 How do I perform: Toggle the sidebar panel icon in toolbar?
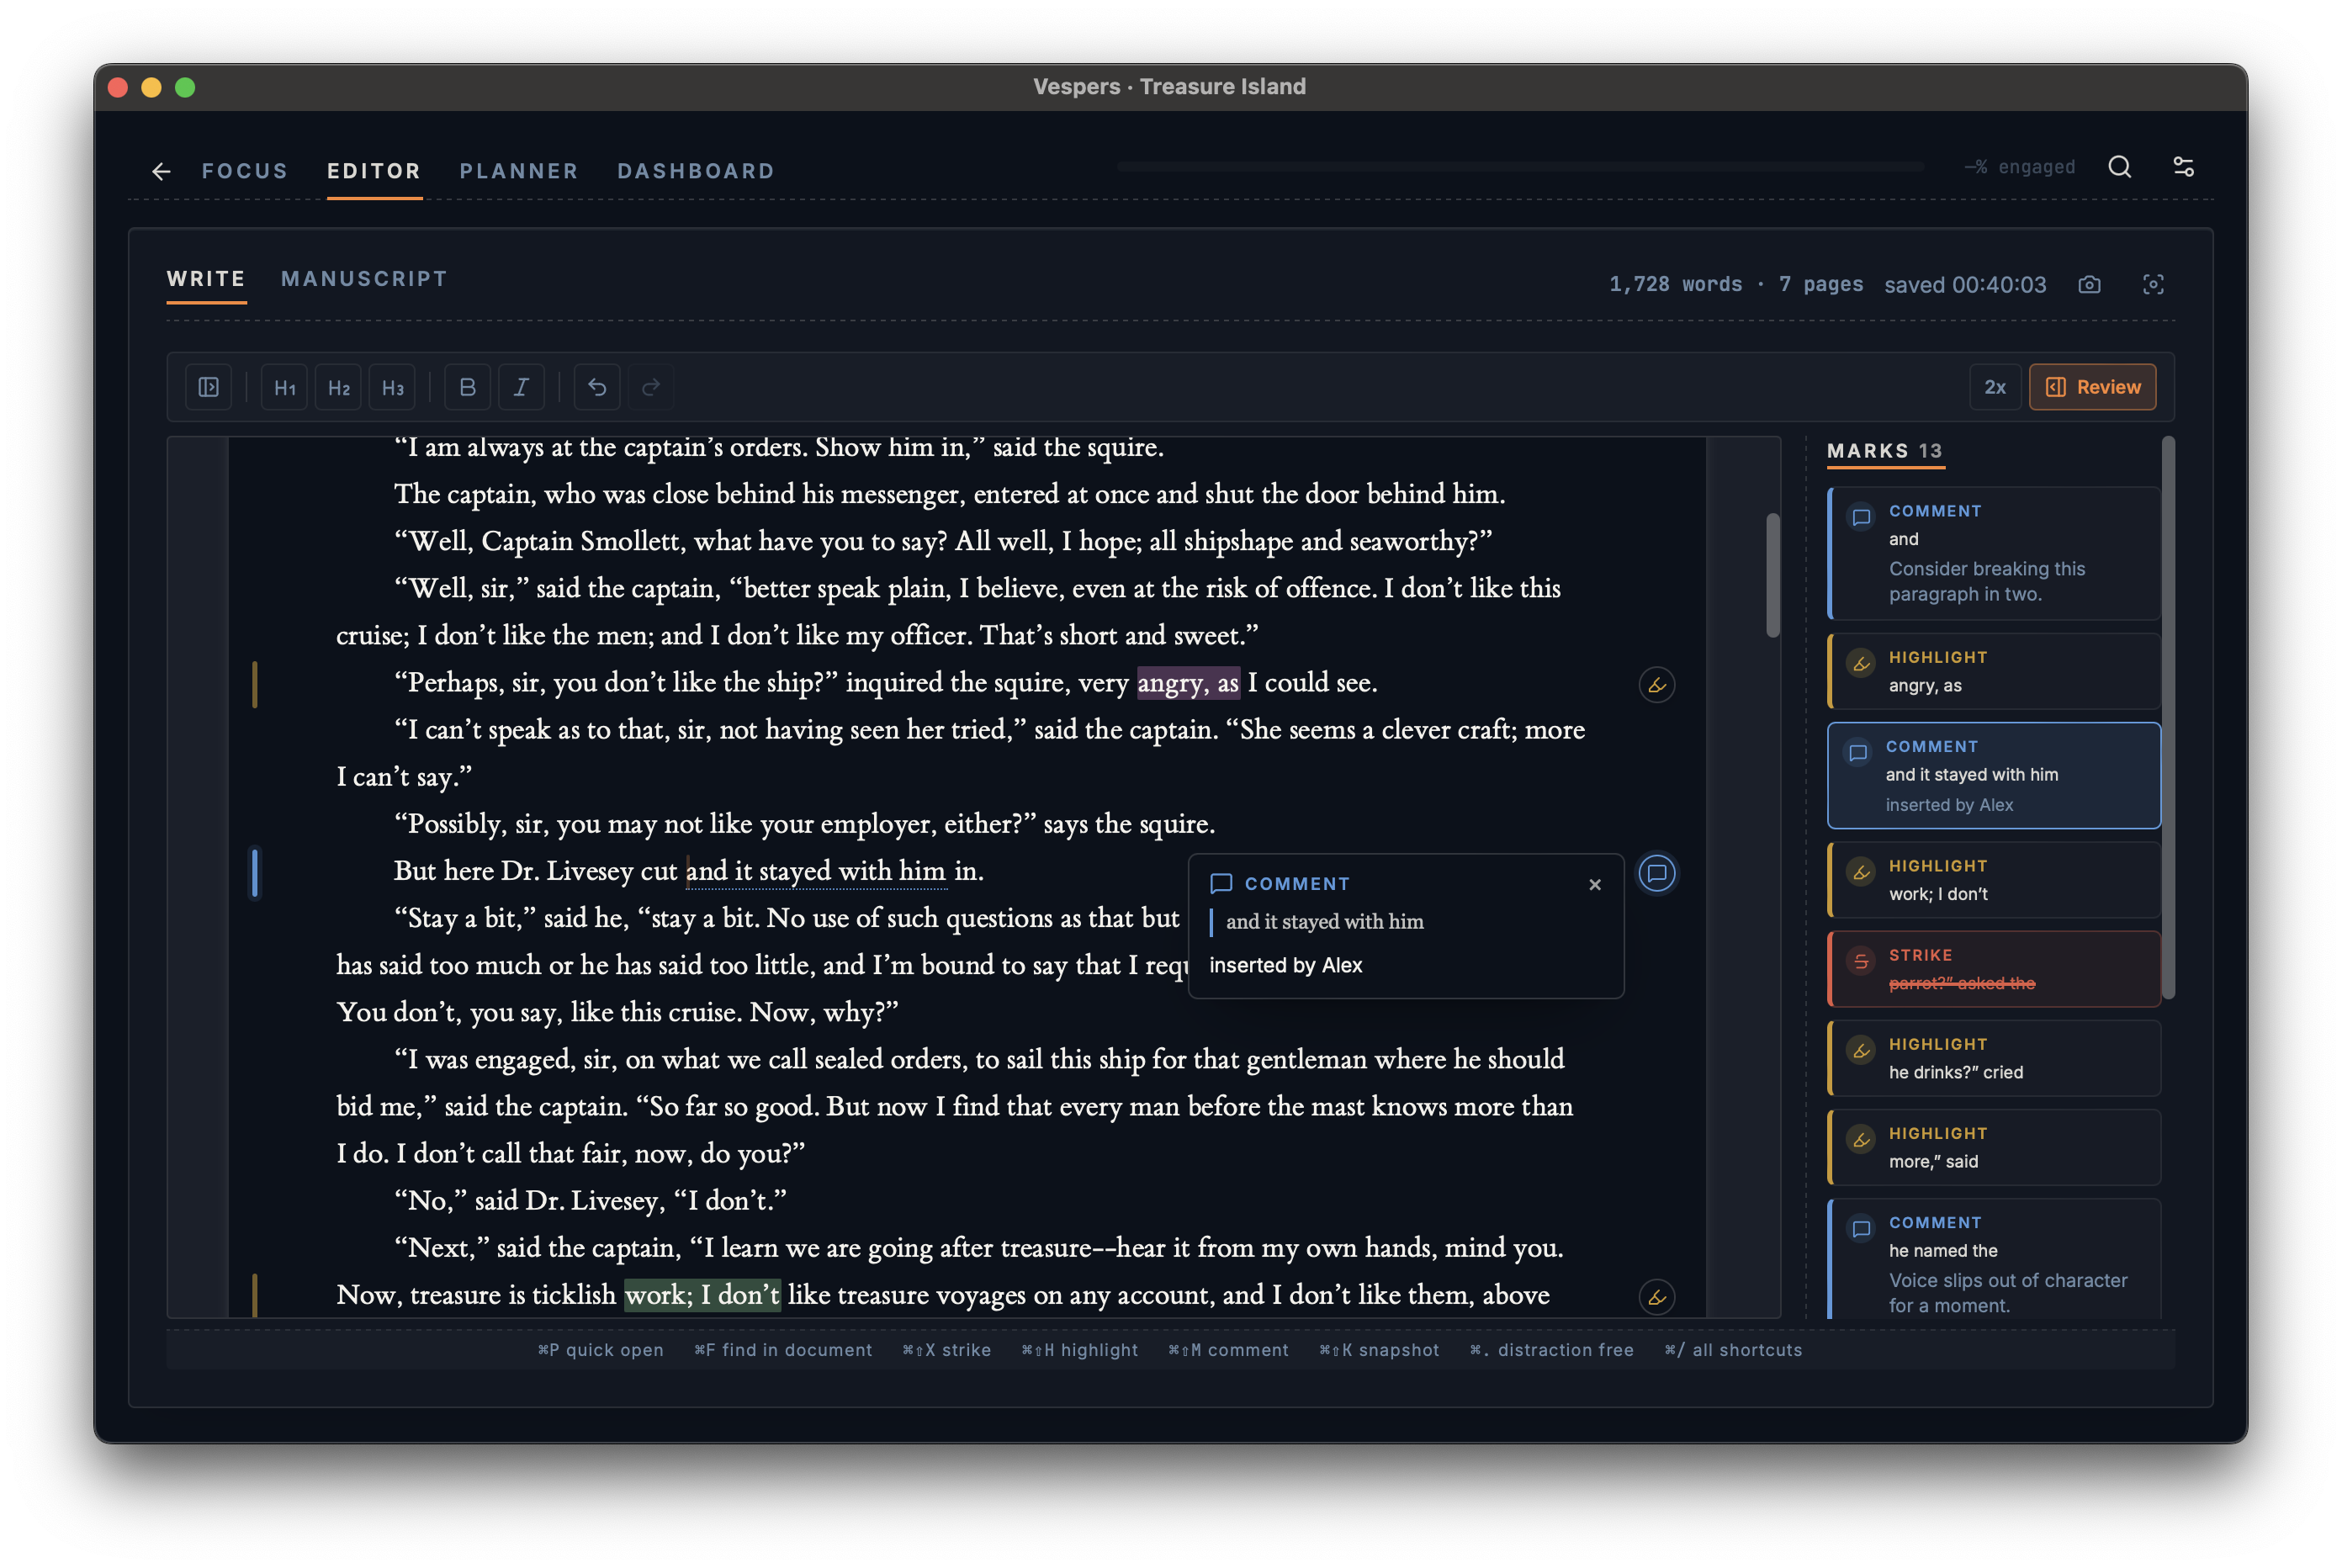click(208, 387)
